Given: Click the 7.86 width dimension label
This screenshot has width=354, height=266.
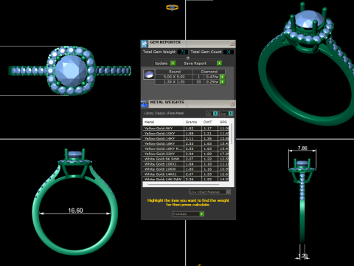Looking at the screenshot, I should [x=302, y=148].
